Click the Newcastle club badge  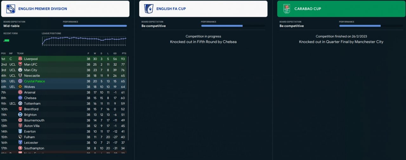point(20,76)
